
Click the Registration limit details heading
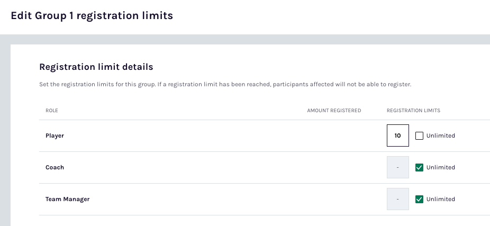click(x=96, y=67)
